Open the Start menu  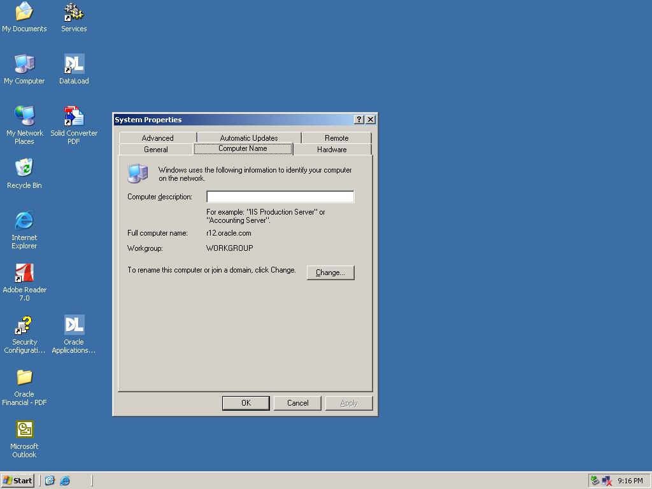coord(17,481)
